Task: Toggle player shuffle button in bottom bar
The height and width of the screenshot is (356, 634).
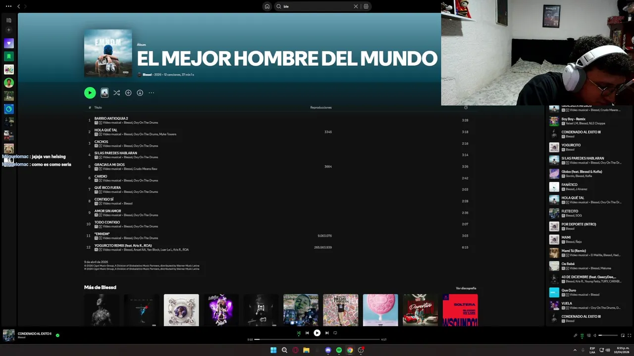Action: (298, 333)
